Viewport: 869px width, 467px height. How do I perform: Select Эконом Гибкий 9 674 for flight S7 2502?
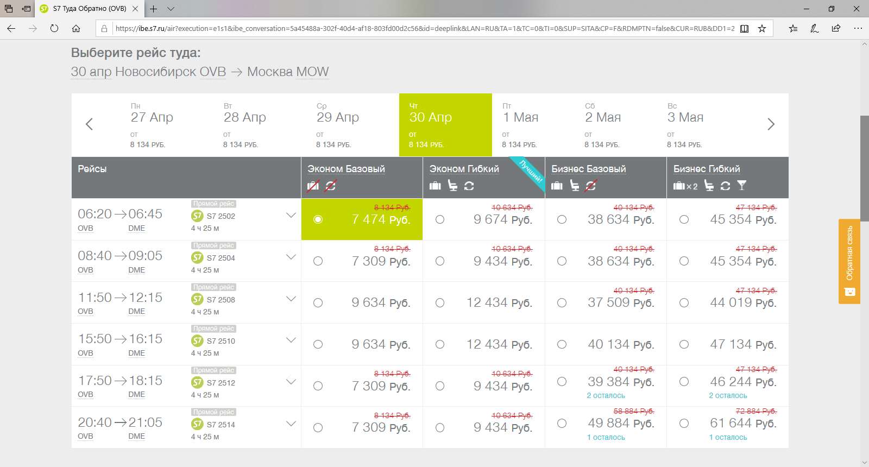[x=440, y=219]
